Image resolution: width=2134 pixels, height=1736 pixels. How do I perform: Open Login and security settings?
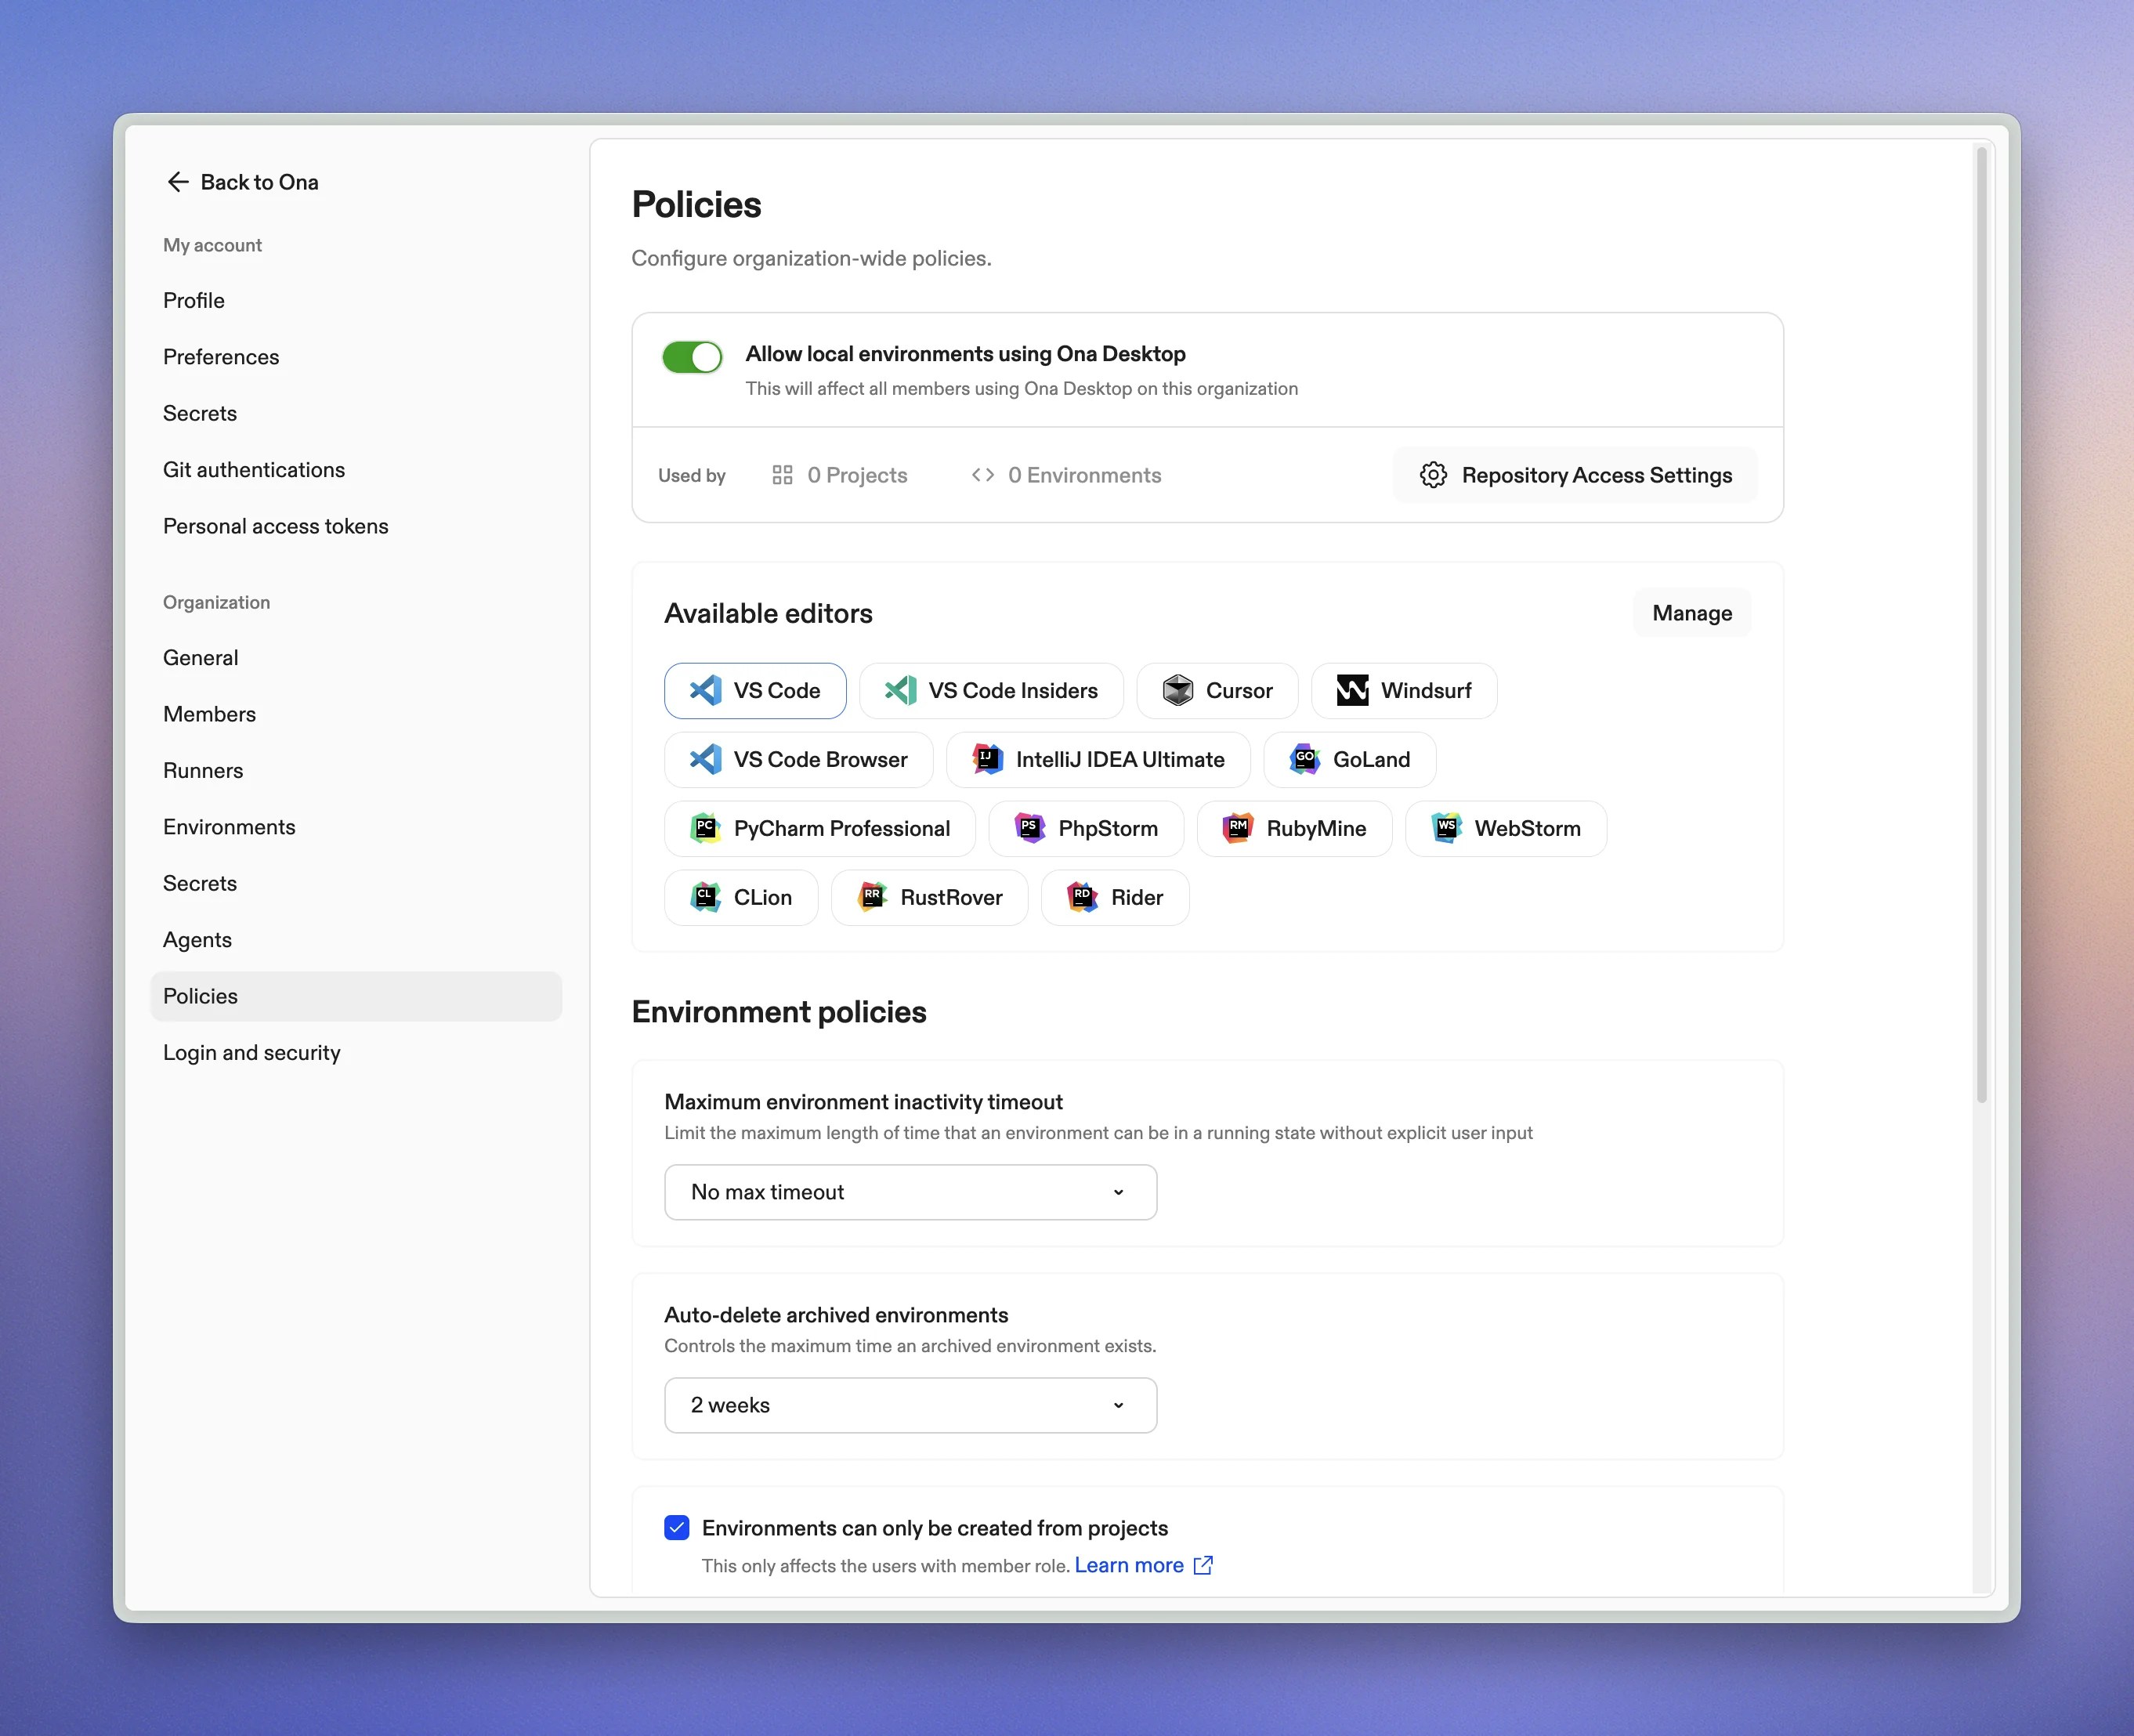[x=252, y=1052]
